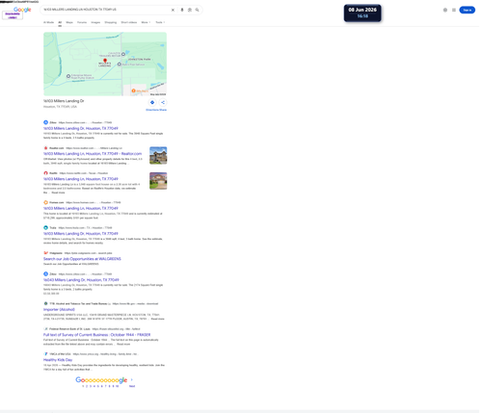Screen dimensions: 482x413
Task: Switch to the Maps tab
Action: coord(69,22)
